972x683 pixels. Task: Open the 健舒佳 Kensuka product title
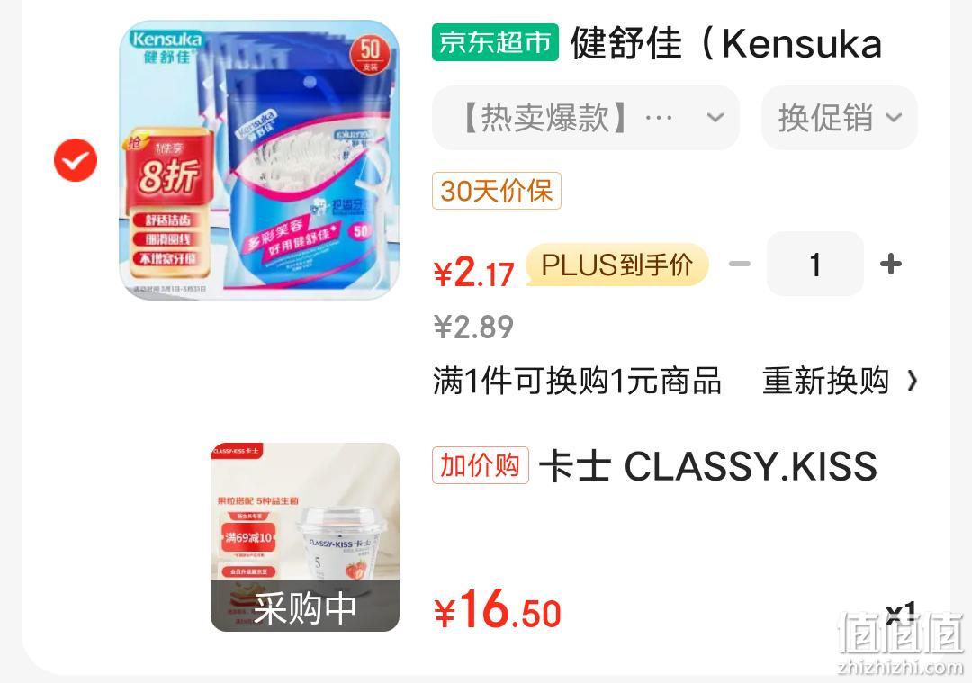click(726, 43)
